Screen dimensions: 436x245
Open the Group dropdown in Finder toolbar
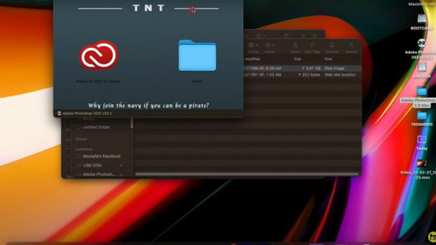coord(253,45)
